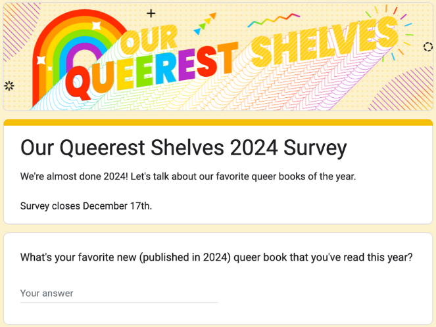Click the purple striped semicircle in banner corner
This screenshot has width=436, height=327.
402,89
